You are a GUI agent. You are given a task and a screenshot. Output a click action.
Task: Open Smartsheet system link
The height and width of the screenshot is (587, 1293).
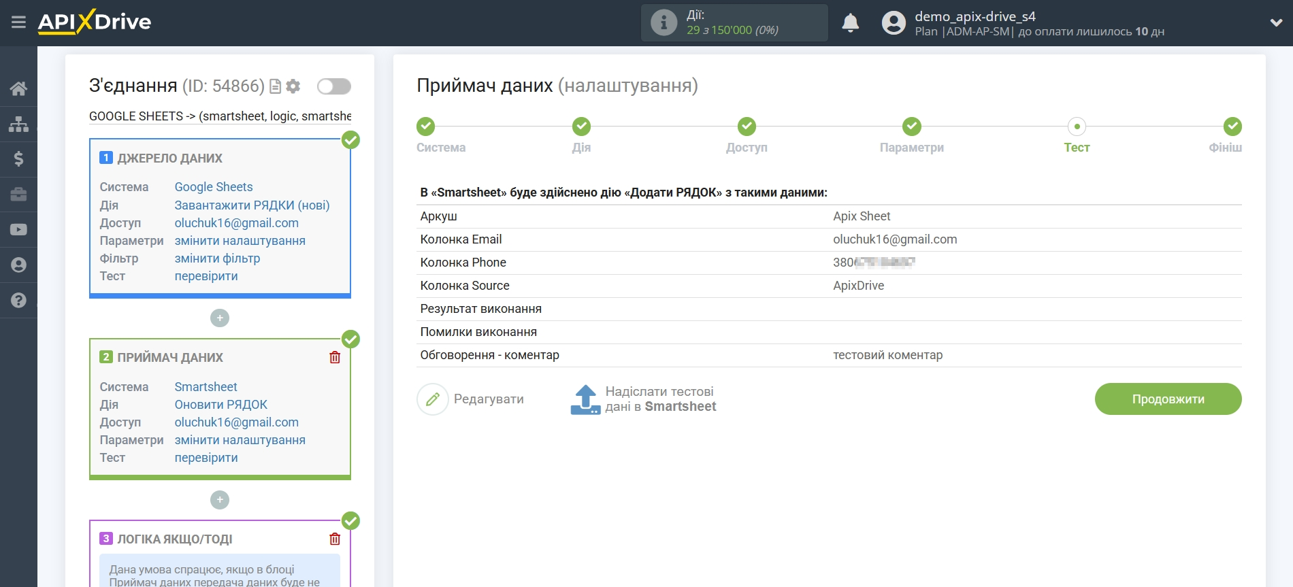click(x=206, y=386)
